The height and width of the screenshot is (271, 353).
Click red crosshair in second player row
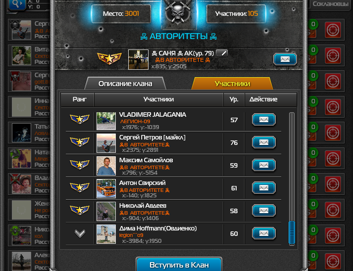[333, 55]
